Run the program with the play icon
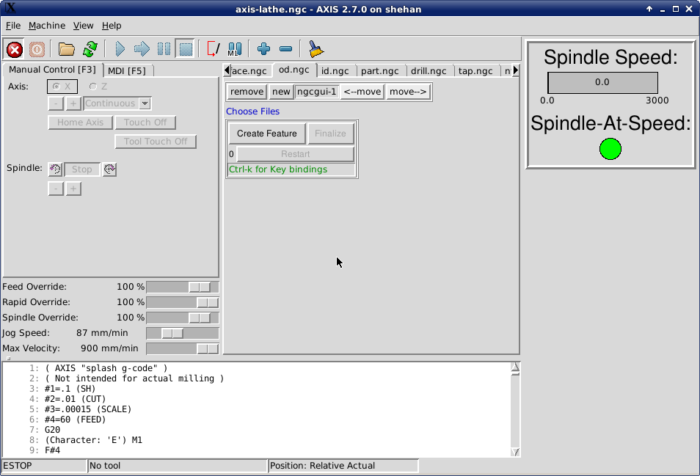The width and height of the screenshot is (700, 476). (x=120, y=49)
